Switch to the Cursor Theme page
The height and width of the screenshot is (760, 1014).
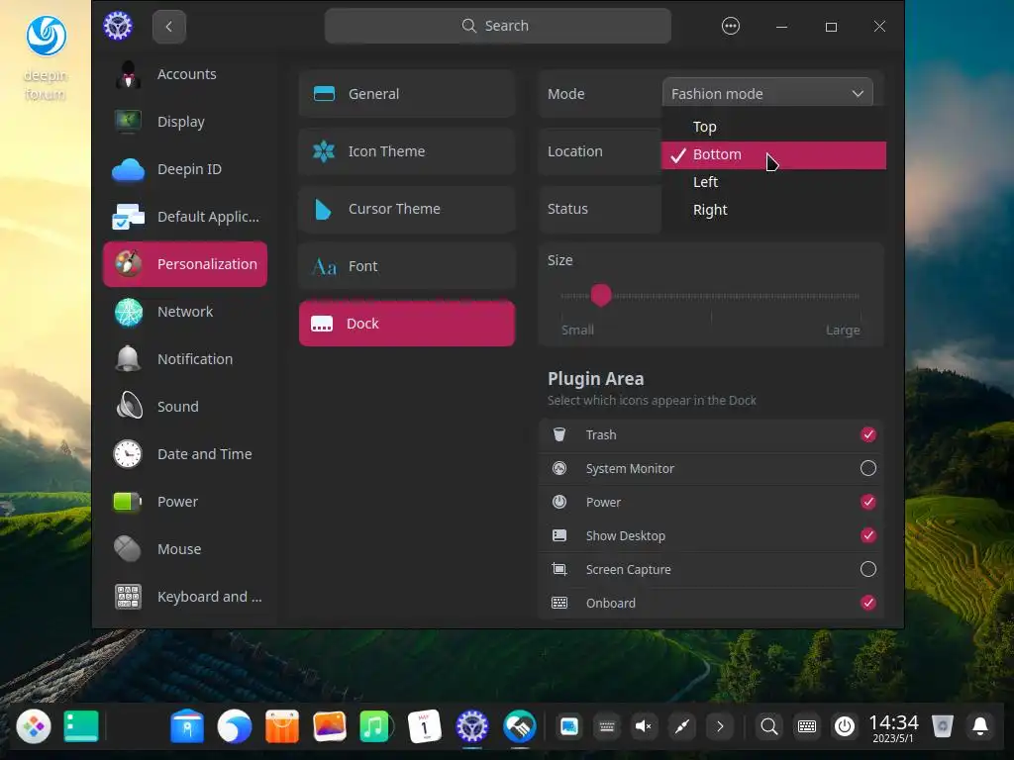click(407, 209)
